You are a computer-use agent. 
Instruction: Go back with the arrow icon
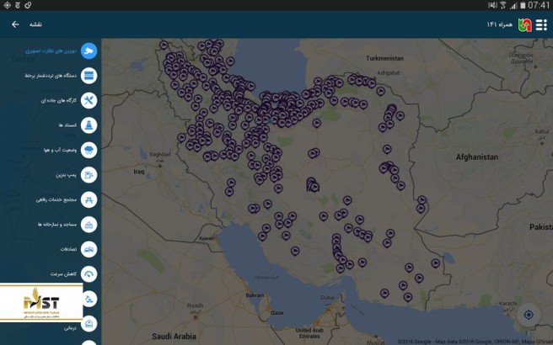[15, 24]
